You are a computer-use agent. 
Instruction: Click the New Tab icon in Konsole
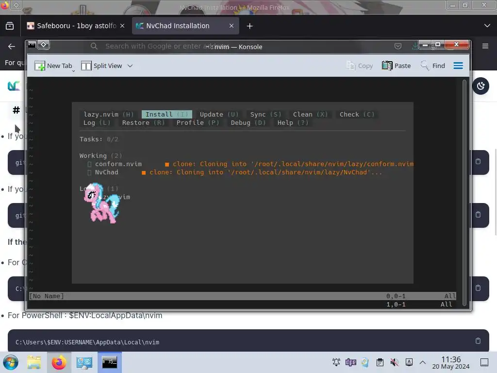coord(40,66)
